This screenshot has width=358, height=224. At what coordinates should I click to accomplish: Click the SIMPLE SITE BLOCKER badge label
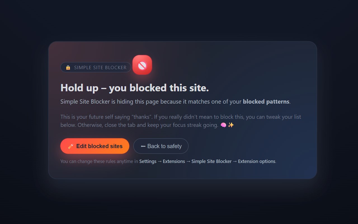pyautogui.click(x=100, y=67)
